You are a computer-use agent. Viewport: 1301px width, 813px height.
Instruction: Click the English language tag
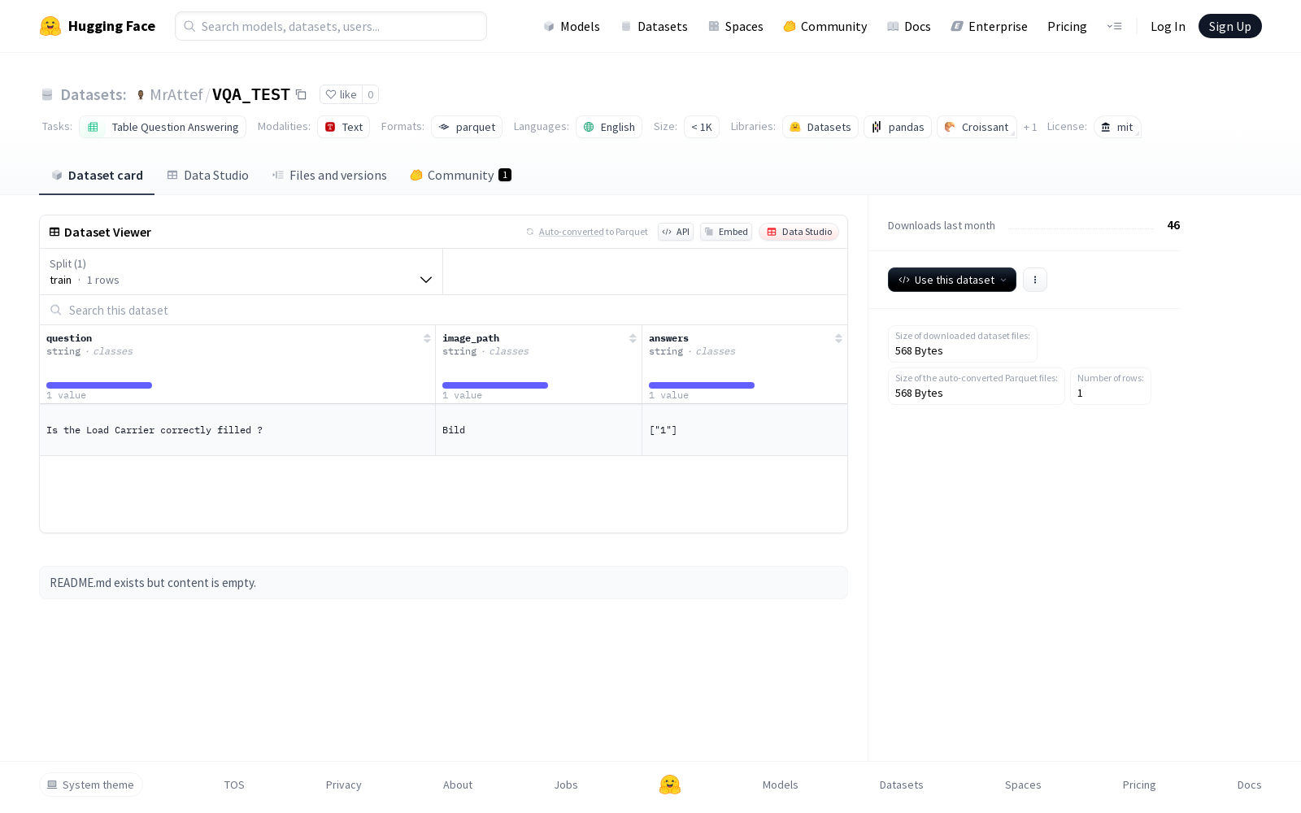pos(609,127)
